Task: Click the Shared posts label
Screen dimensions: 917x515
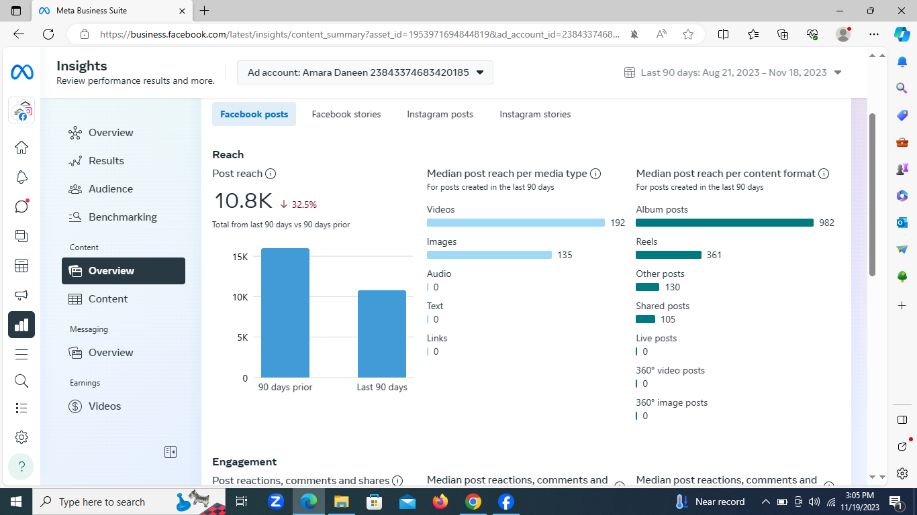Action: click(663, 306)
